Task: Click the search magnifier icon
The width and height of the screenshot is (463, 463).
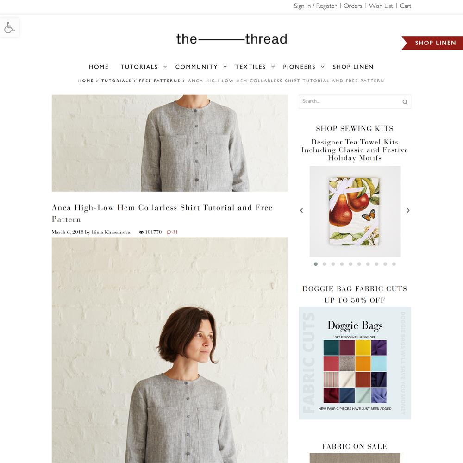Action: point(405,102)
